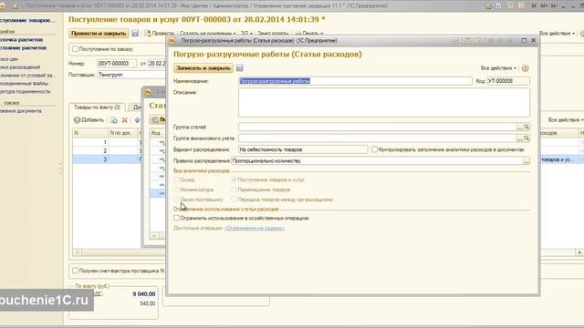Open selection list for 'Группа финансового учета'
The width and height of the screenshot is (584, 328).
(519, 138)
